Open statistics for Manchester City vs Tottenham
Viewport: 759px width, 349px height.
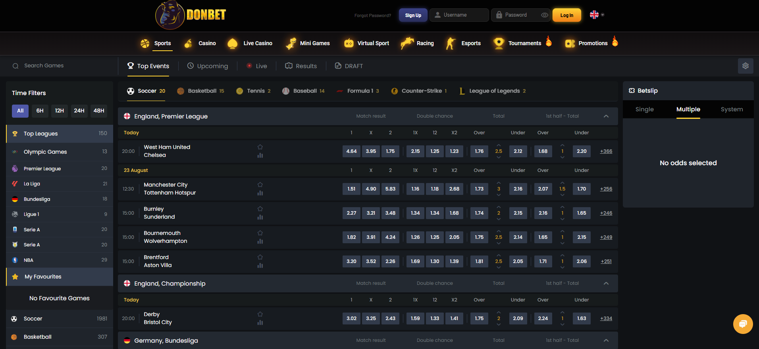pyautogui.click(x=260, y=193)
